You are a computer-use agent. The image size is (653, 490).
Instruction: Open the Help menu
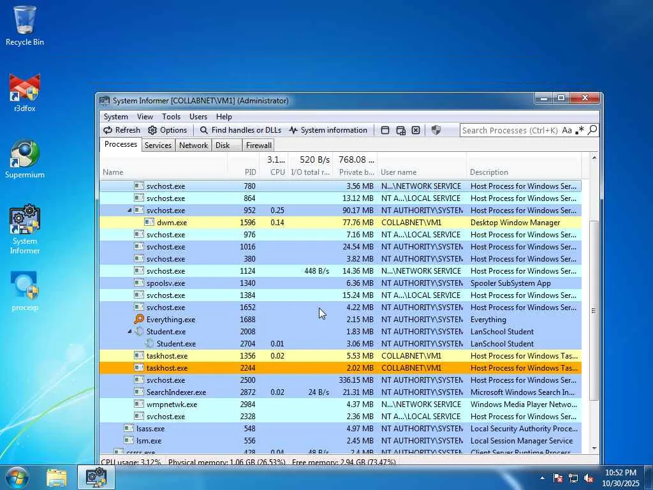click(224, 117)
